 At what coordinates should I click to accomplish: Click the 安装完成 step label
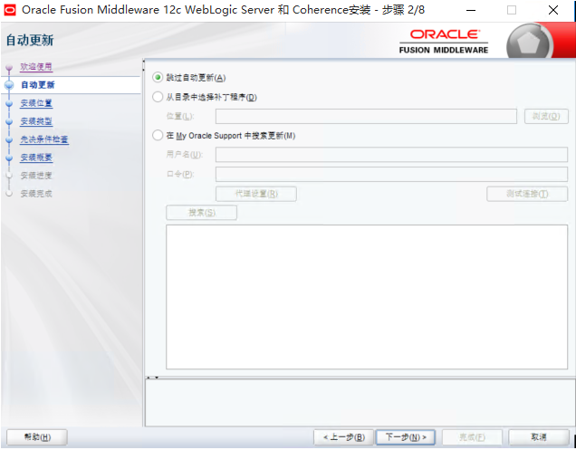click(x=36, y=194)
